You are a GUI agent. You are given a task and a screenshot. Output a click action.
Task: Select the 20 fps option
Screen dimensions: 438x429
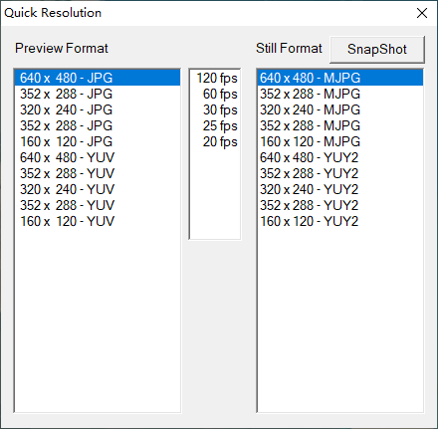point(215,141)
